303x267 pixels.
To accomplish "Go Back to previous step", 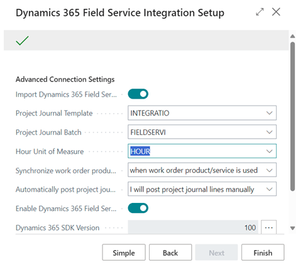I will pyautogui.click(x=170, y=253).
